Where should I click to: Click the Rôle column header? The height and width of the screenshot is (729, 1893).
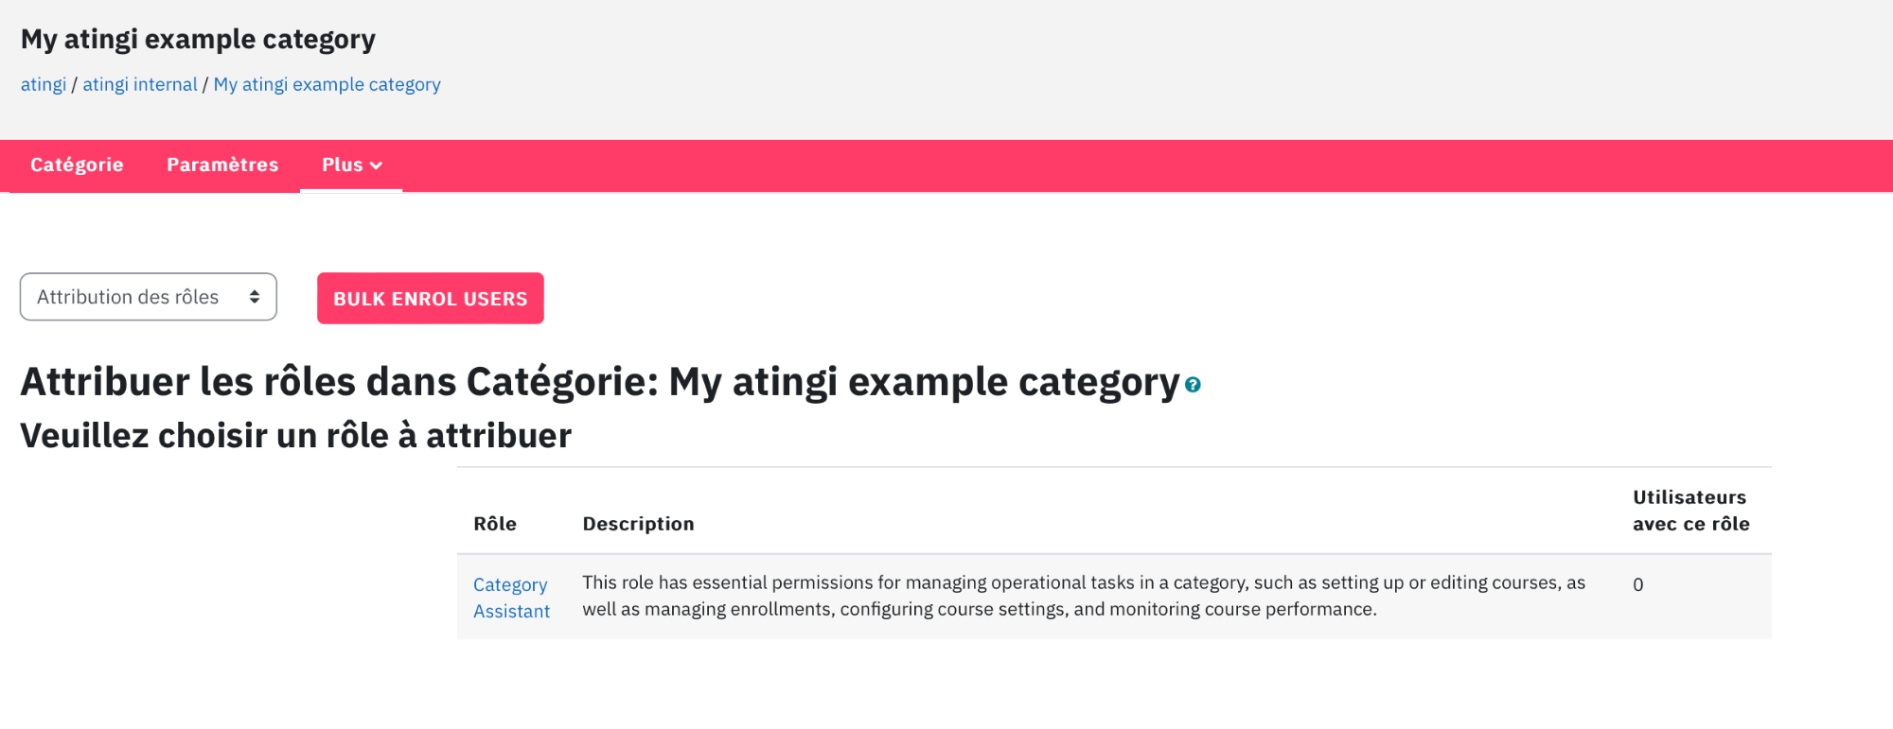pos(495,524)
